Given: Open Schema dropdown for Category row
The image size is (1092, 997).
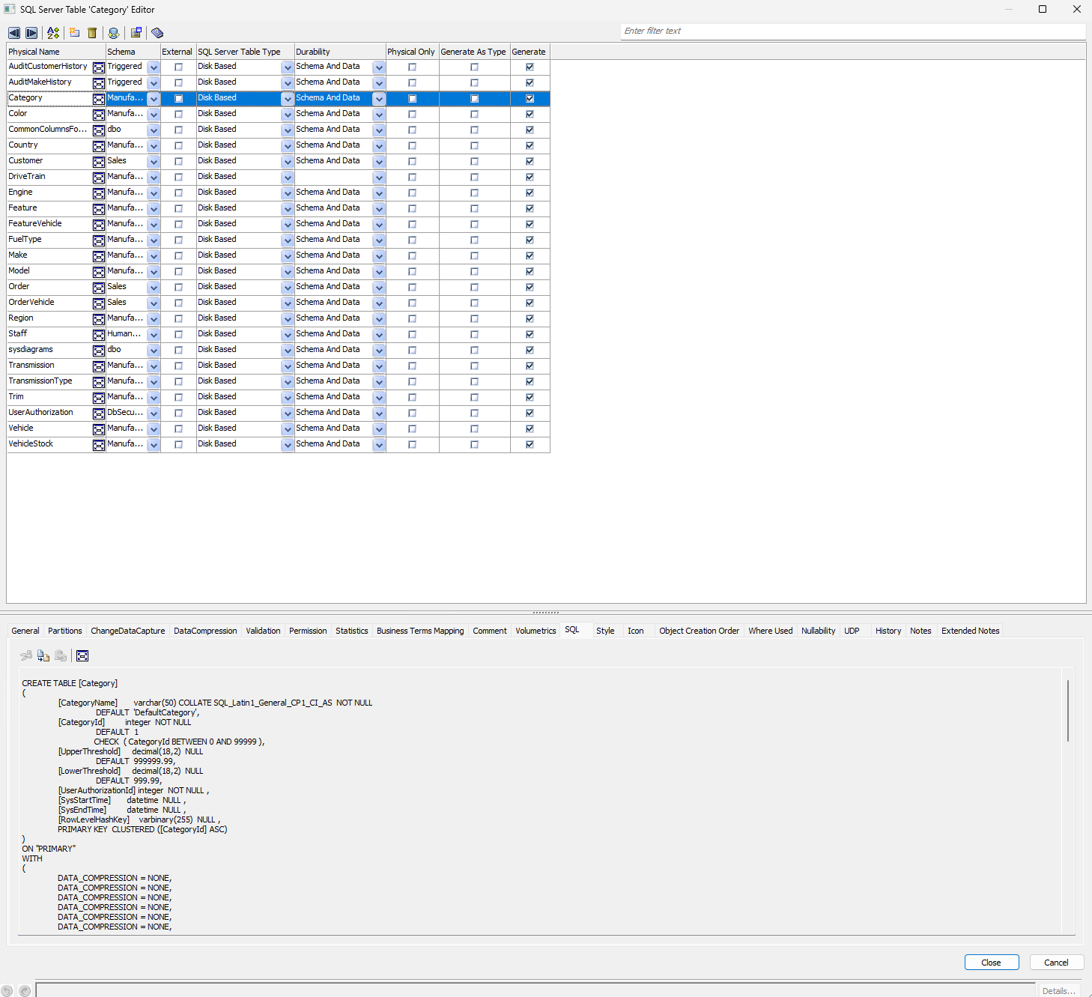Looking at the screenshot, I should (154, 99).
